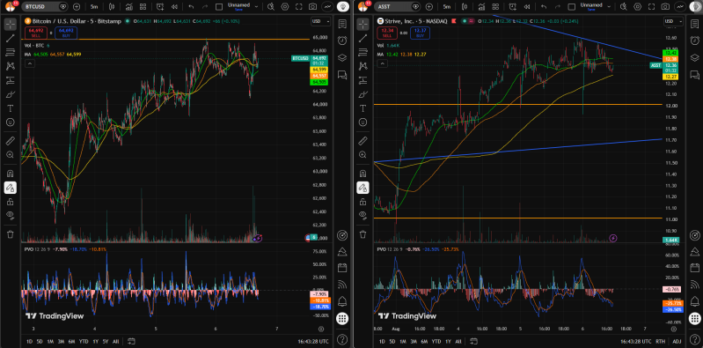The width and height of the screenshot is (703, 348).
Task: Open alerts clock panel beside BTCUSD chart
Action: (342, 41)
